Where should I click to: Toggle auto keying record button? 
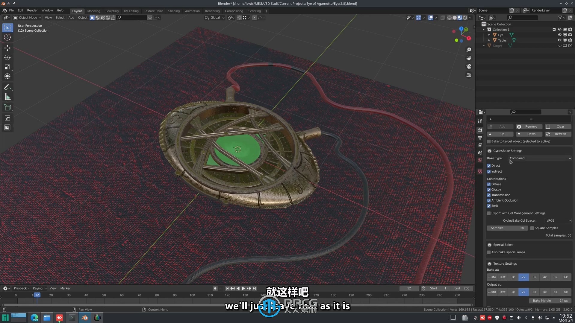click(215, 288)
